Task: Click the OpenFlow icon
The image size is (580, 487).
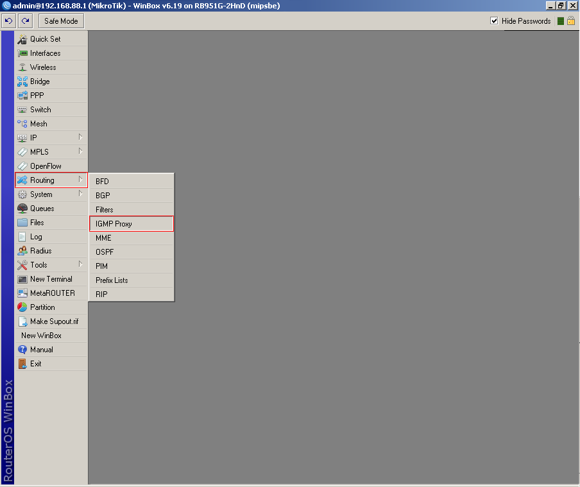Action: [x=22, y=166]
